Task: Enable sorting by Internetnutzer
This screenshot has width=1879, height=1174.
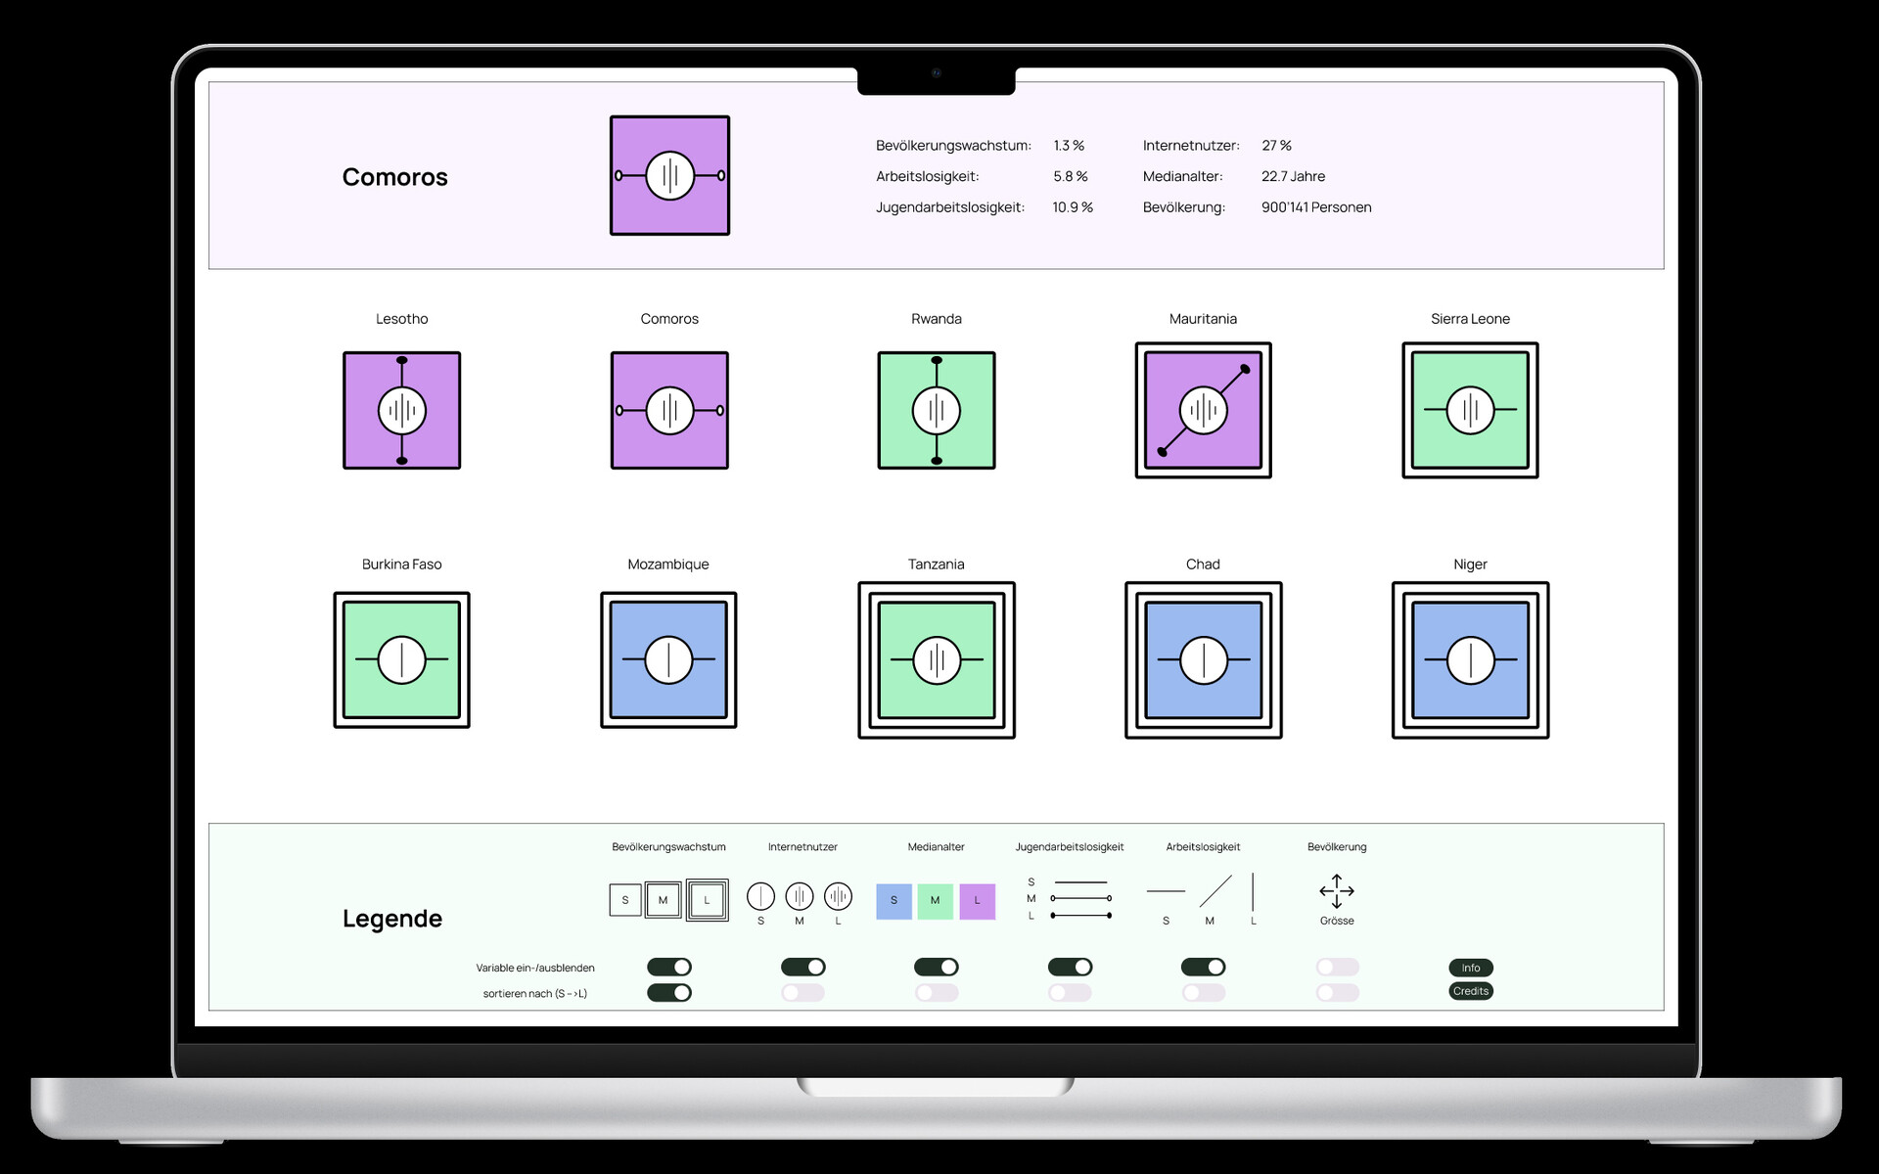Action: tap(803, 992)
